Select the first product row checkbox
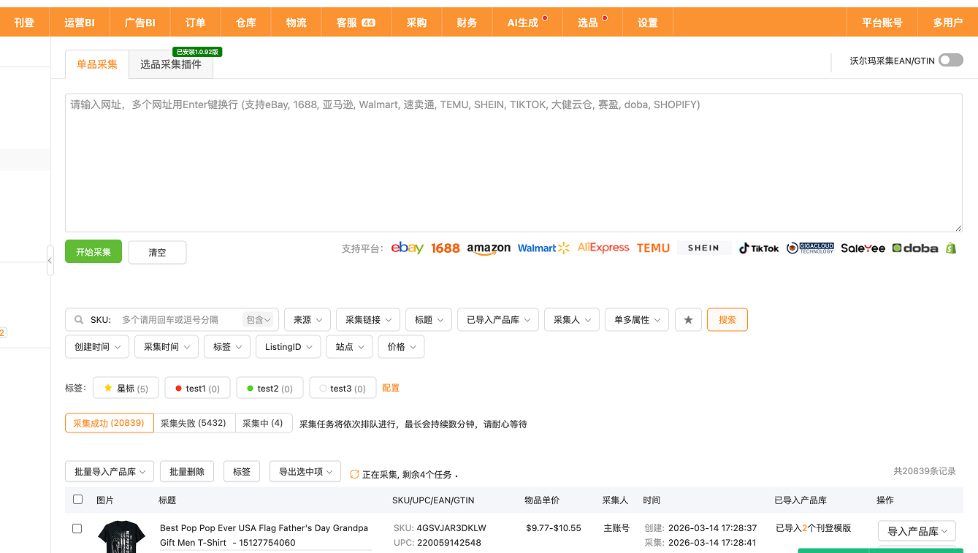This screenshot has height=553, width=978. pos(77,528)
